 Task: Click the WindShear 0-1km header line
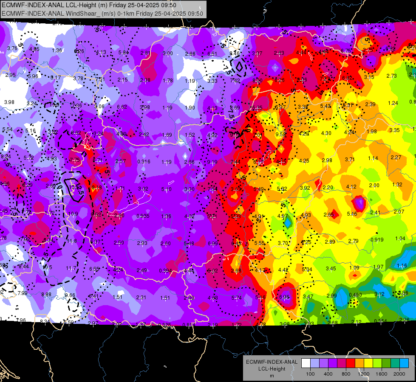coord(102,14)
